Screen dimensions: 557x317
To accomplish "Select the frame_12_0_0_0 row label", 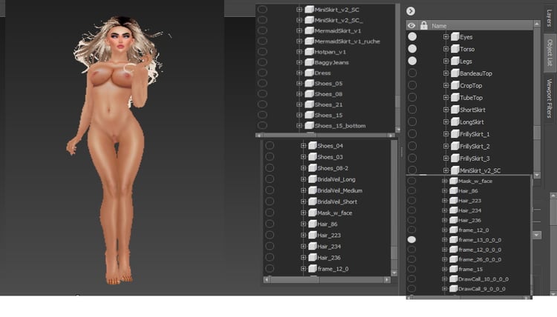I will 480,250.
